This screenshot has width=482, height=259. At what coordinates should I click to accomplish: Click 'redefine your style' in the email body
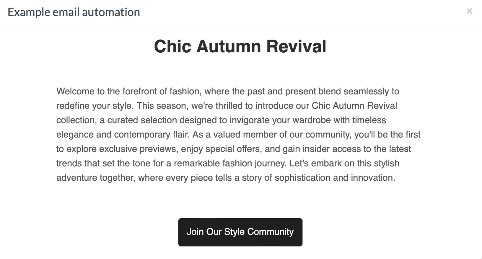coord(95,106)
